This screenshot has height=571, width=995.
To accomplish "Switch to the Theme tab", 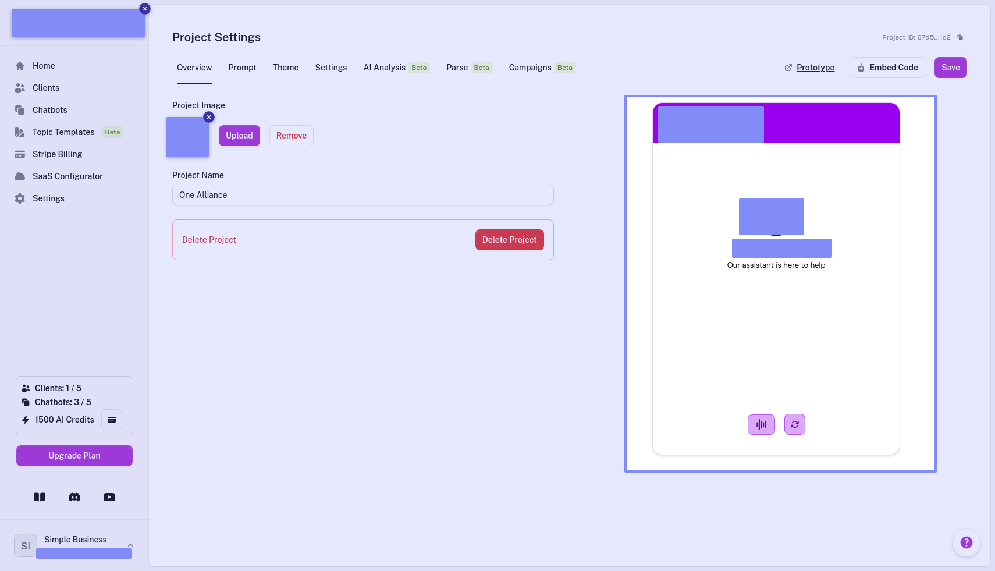I will click(286, 68).
